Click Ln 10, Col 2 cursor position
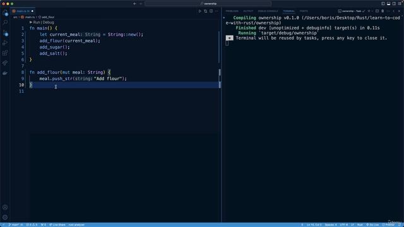Screen dimensions: 404x227 tap(314, 224)
